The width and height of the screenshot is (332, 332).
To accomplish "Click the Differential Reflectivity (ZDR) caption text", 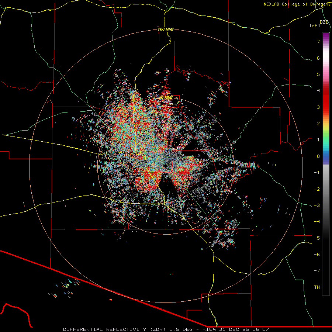I will [115, 329].
